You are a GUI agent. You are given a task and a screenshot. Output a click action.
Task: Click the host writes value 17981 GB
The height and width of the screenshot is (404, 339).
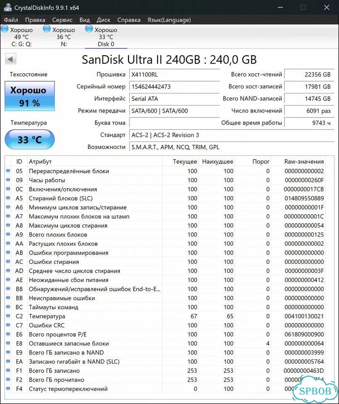click(x=310, y=87)
